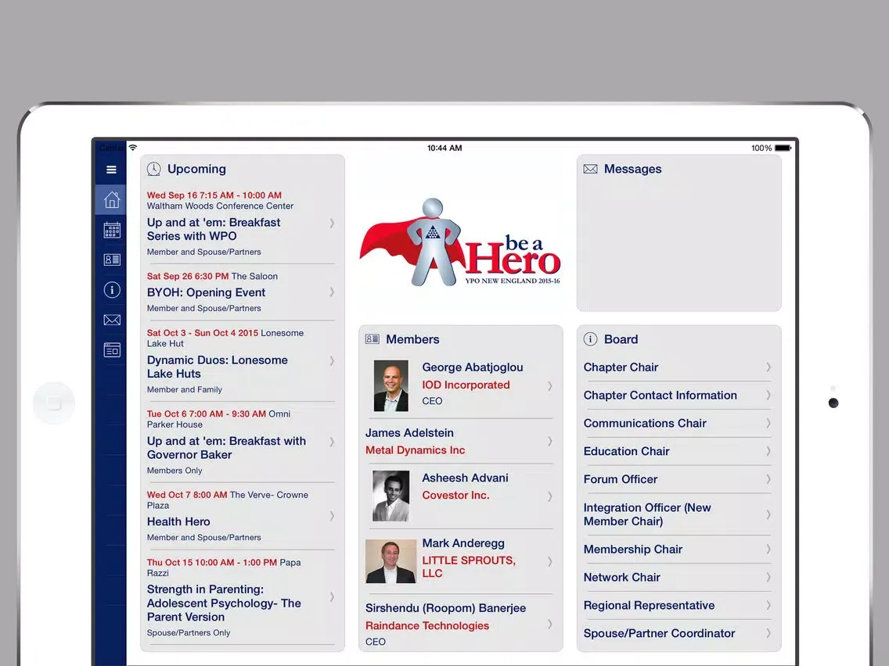Image resolution: width=889 pixels, height=666 pixels.
Task: Tap the battery indicator icon
Action: point(783,148)
